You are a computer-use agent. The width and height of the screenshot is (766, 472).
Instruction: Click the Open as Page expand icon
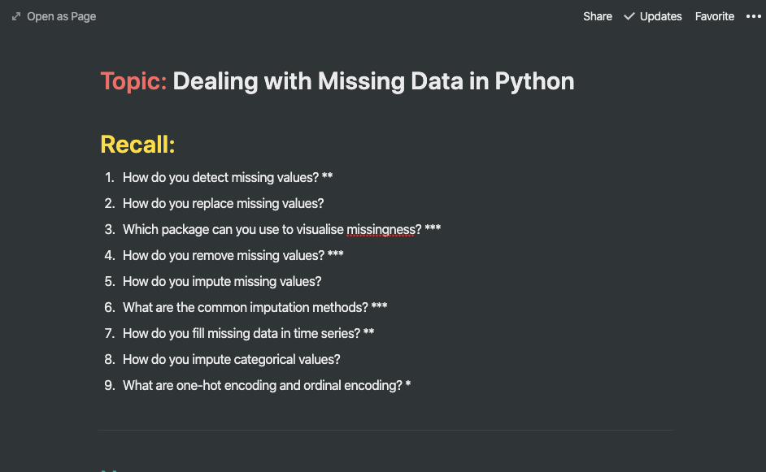(x=16, y=16)
